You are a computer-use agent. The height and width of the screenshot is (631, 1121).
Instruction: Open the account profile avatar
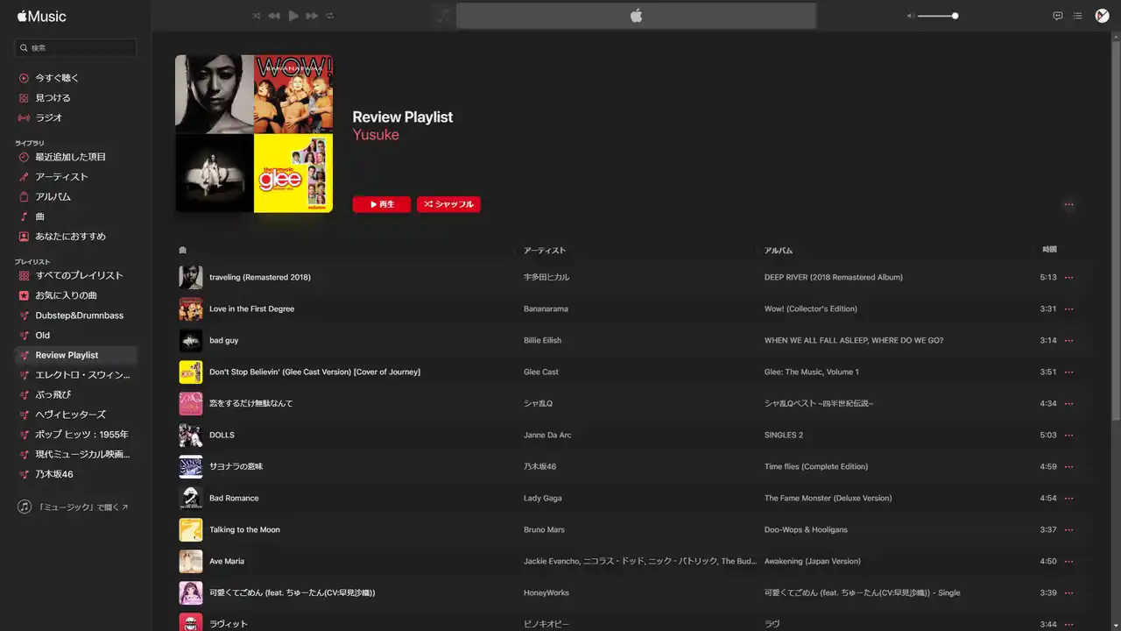[1103, 16]
